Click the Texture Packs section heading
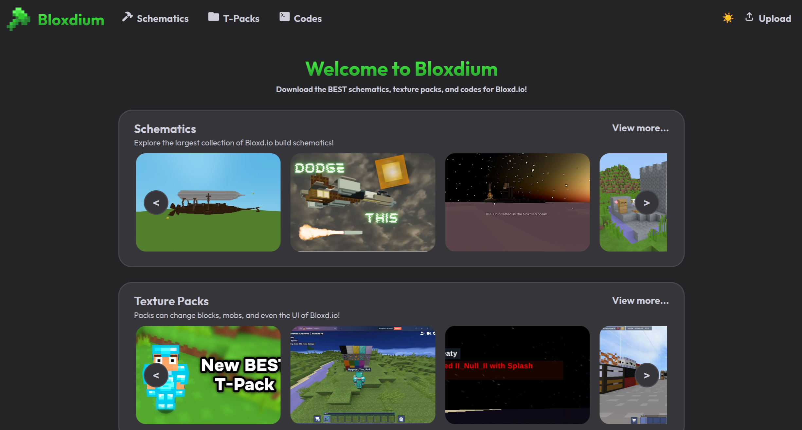The width and height of the screenshot is (802, 430). pyautogui.click(x=171, y=301)
